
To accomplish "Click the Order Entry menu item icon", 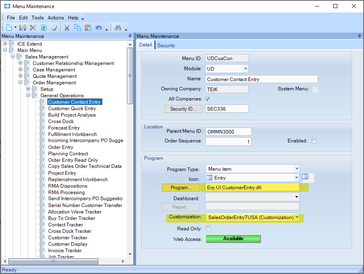I will 42,147.
